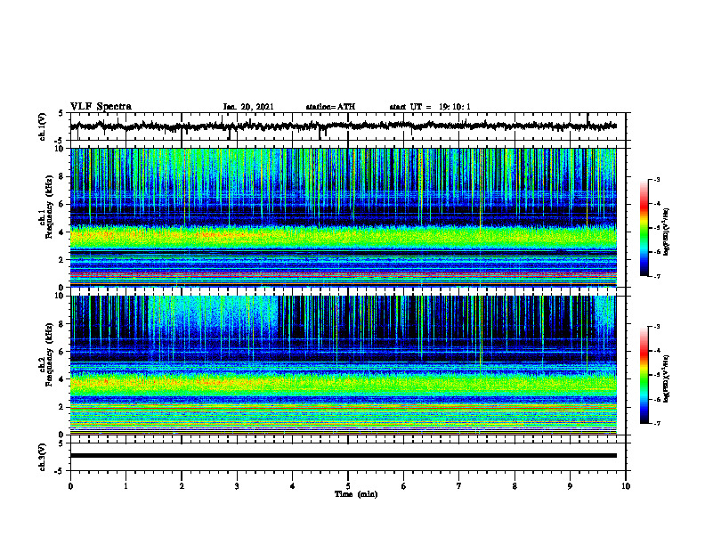Click the ch.1 spectrogram panel
The height and width of the screenshot is (545, 705).
pyautogui.click(x=344, y=217)
